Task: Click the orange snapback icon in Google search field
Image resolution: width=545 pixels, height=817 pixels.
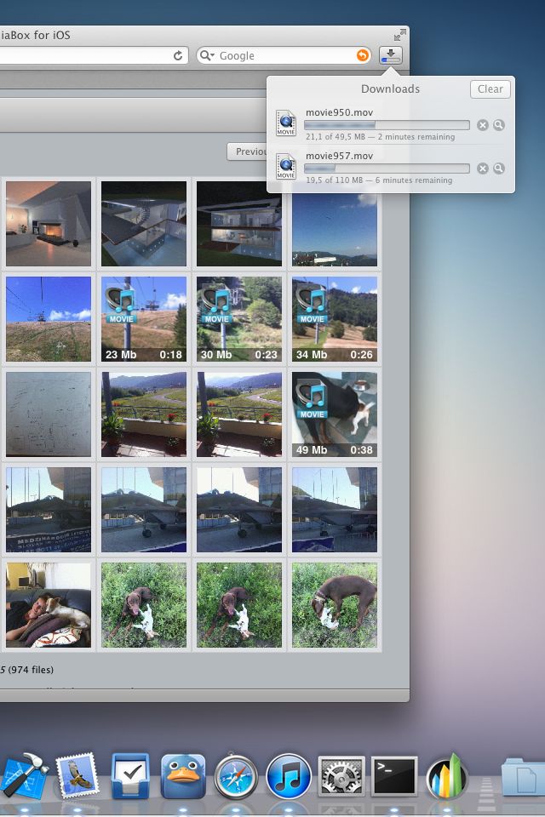Action: (x=363, y=55)
